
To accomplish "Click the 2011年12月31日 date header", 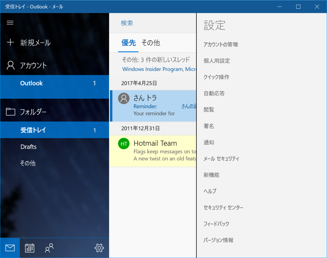I will (x=141, y=128).
